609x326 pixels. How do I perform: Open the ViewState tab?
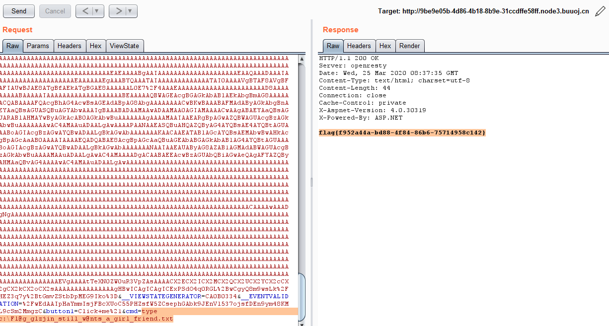click(x=124, y=46)
